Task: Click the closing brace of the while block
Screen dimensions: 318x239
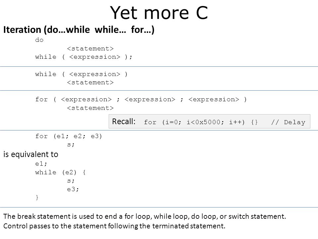Action: [x=37, y=198]
